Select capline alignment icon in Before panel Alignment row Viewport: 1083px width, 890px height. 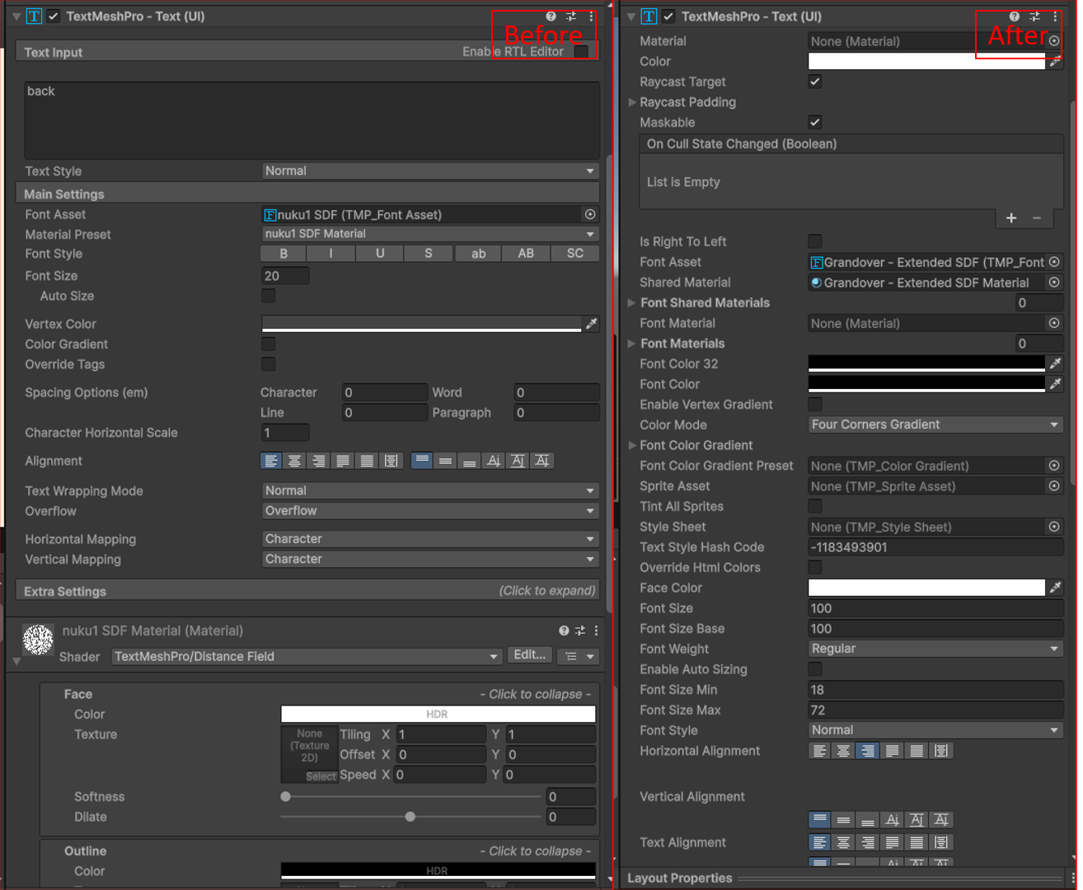[x=541, y=461]
